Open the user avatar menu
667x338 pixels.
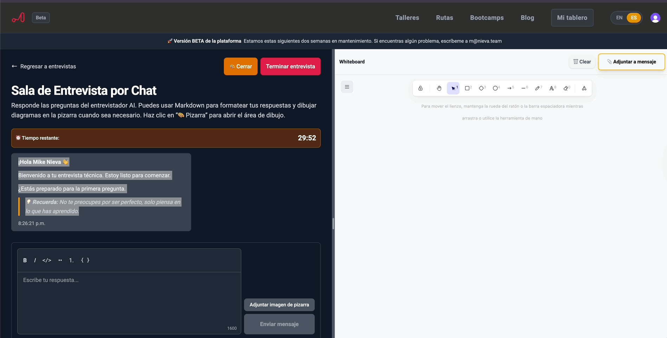(x=655, y=18)
